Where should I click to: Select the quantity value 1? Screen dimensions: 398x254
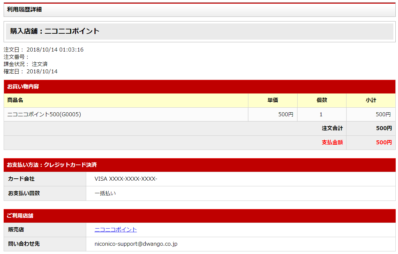[321, 115]
